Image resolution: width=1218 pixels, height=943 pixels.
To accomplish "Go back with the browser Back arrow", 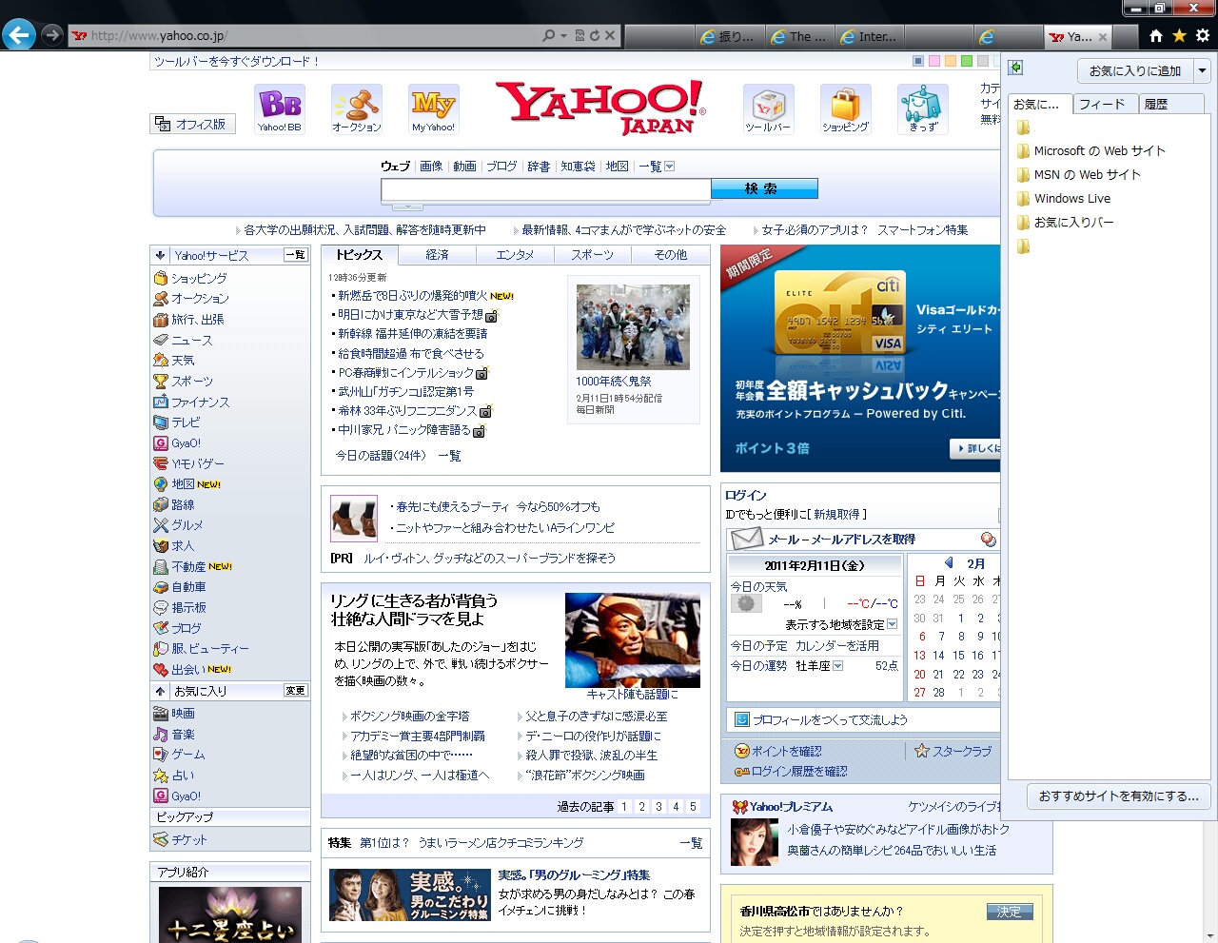I will tap(18, 35).
